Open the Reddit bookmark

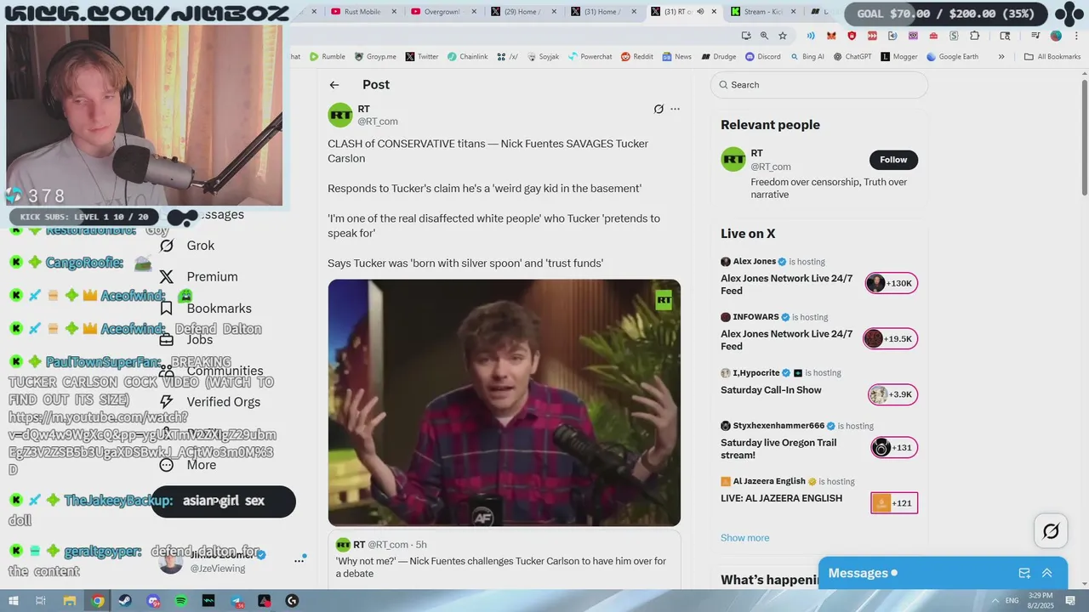[637, 57]
